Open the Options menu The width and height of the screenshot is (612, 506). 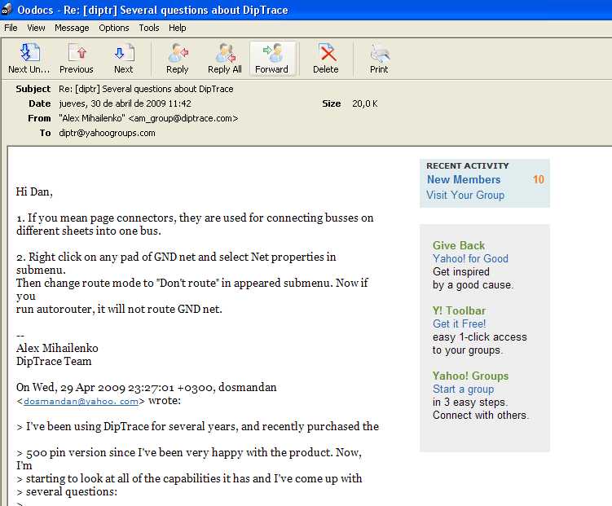click(x=113, y=28)
